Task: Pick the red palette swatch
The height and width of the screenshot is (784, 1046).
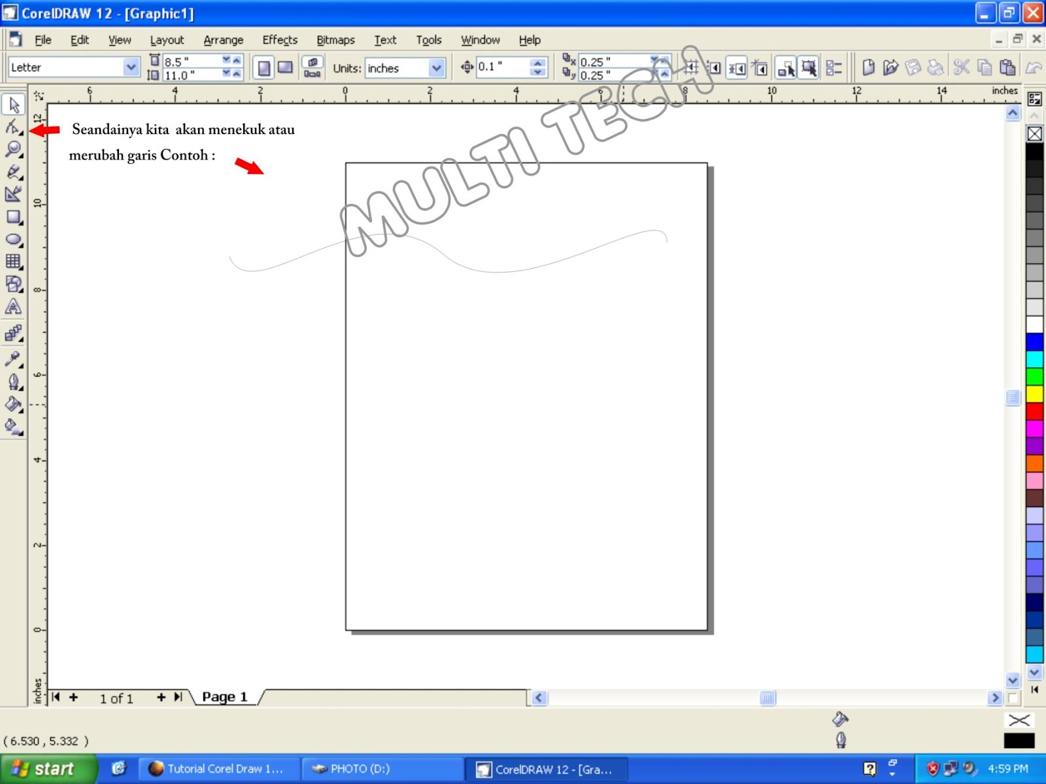Action: [x=1034, y=411]
